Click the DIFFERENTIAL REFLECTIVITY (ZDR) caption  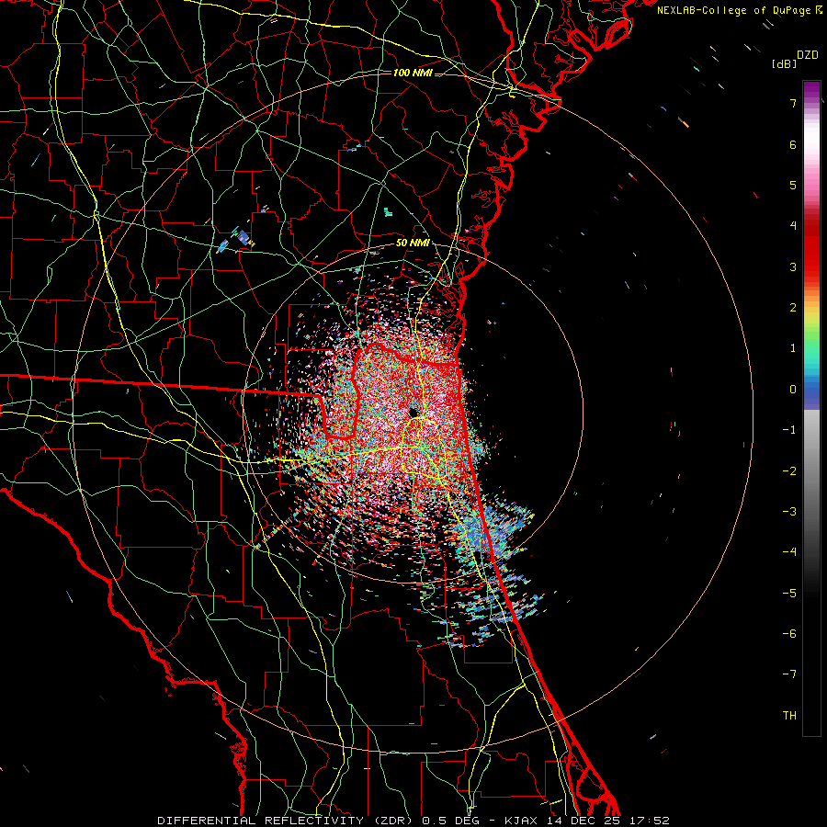pyautogui.click(x=285, y=821)
